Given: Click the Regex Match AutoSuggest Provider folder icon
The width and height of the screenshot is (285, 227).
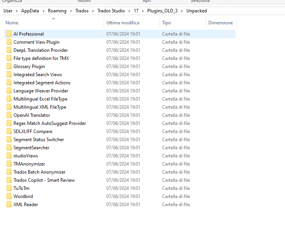Looking at the screenshot, I should coord(9,123).
